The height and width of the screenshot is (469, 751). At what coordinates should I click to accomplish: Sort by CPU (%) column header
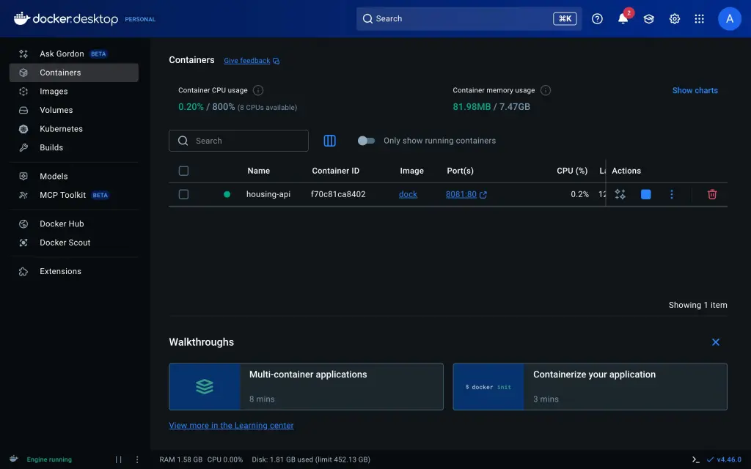click(572, 171)
